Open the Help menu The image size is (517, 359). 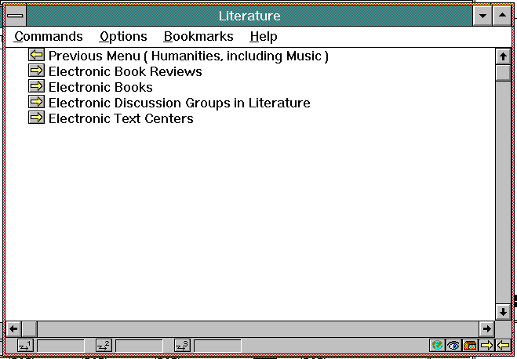tap(264, 36)
